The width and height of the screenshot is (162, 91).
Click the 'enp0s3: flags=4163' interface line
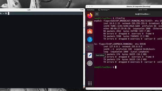coord(128,21)
